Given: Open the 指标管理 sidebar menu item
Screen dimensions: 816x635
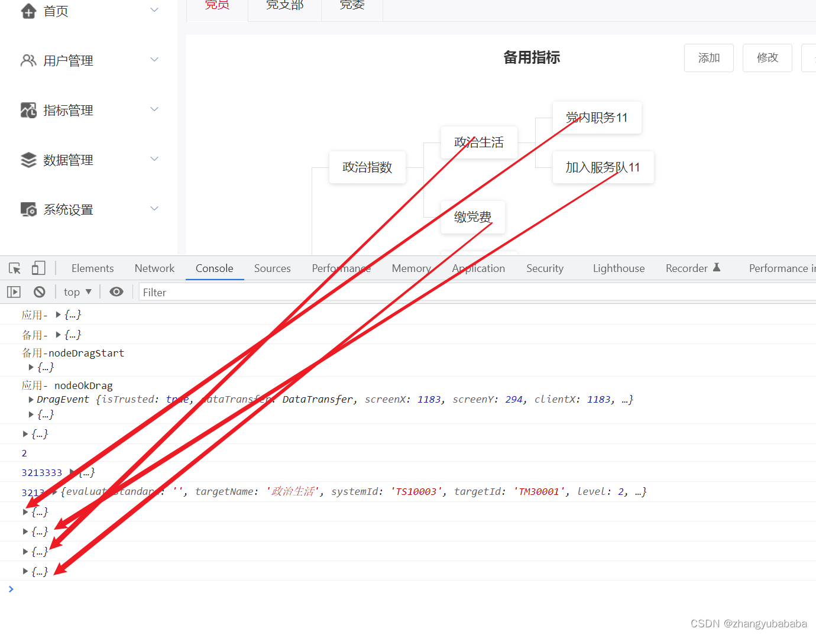Looking at the screenshot, I should (89, 110).
